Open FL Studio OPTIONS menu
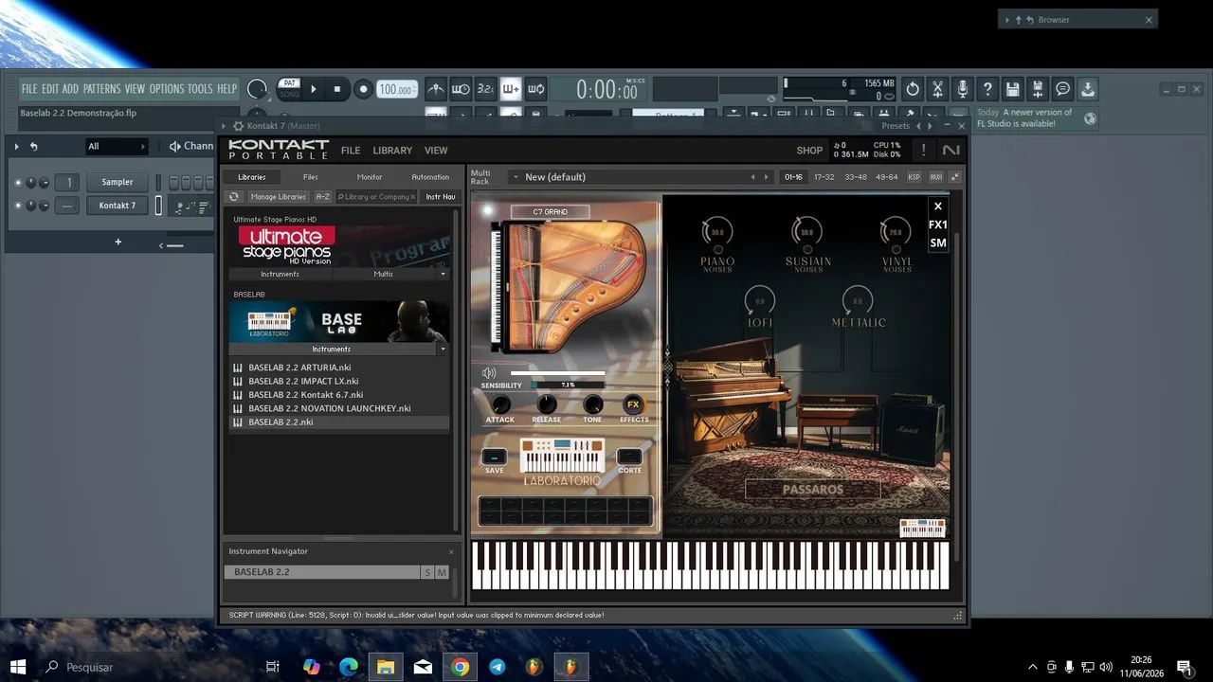Image resolution: width=1213 pixels, height=682 pixels. coord(167,89)
